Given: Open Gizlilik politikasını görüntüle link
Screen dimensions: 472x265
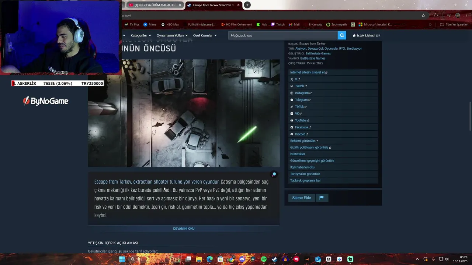Looking at the screenshot, I should click(333, 148).
